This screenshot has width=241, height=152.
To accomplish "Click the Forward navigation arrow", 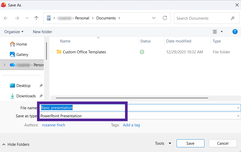I will pos(17,18).
